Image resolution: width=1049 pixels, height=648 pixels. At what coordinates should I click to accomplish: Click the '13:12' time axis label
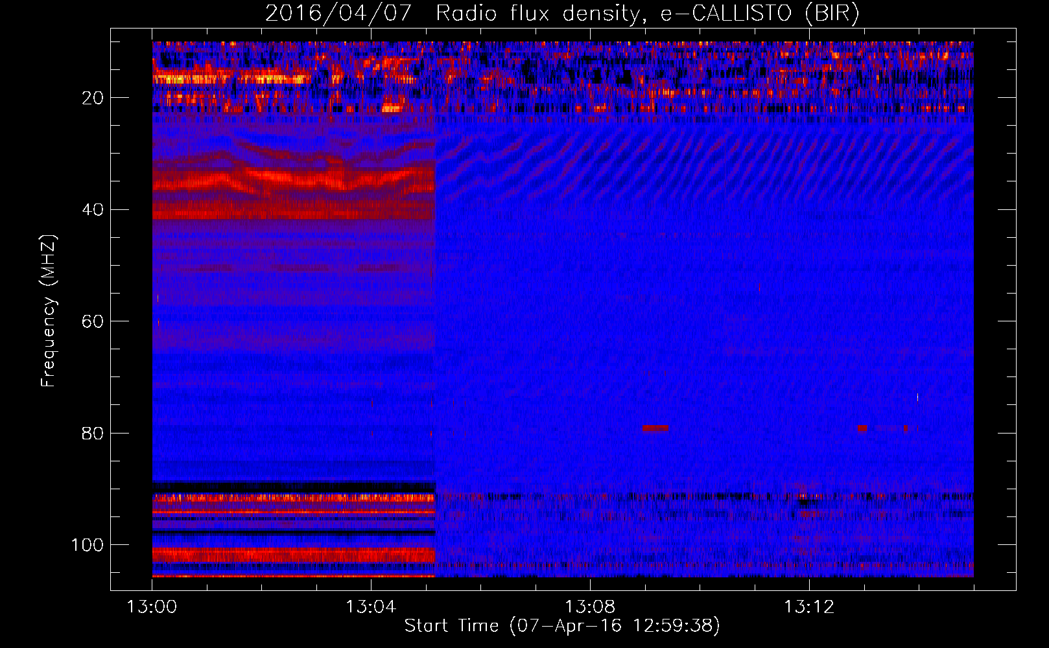[809, 607]
